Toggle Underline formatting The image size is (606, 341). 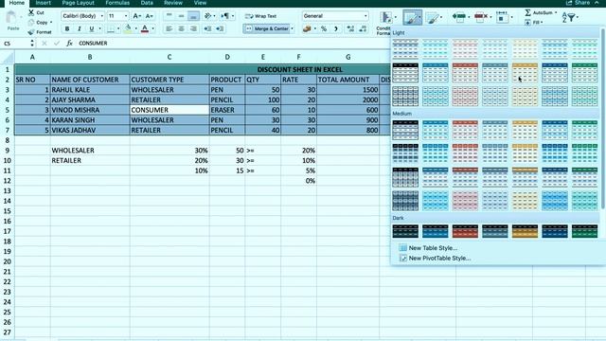(x=92, y=28)
